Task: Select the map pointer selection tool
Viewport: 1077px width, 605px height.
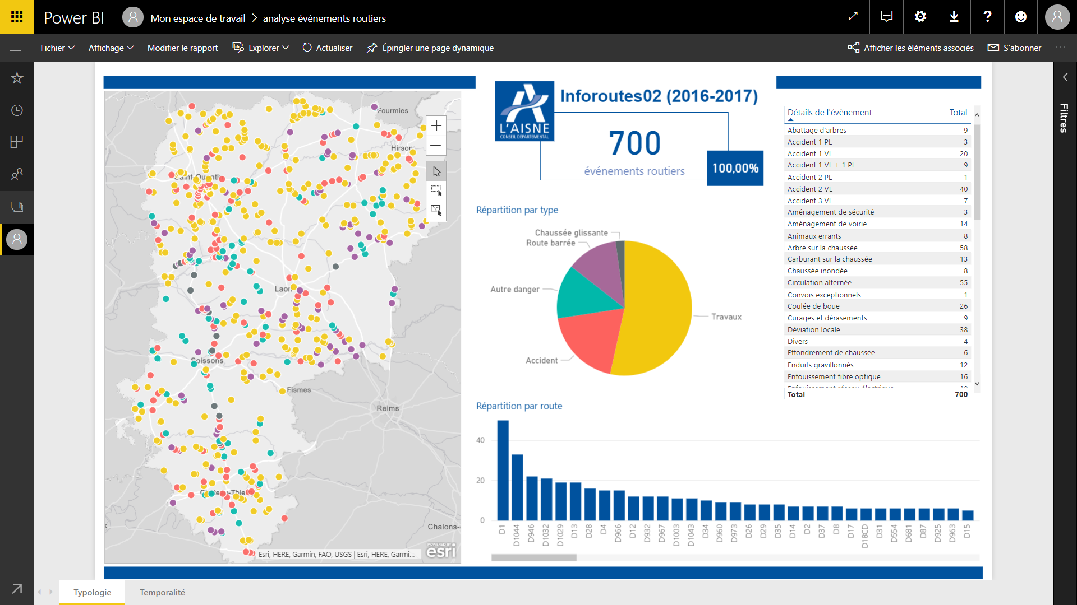Action: (x=436, y=171)
